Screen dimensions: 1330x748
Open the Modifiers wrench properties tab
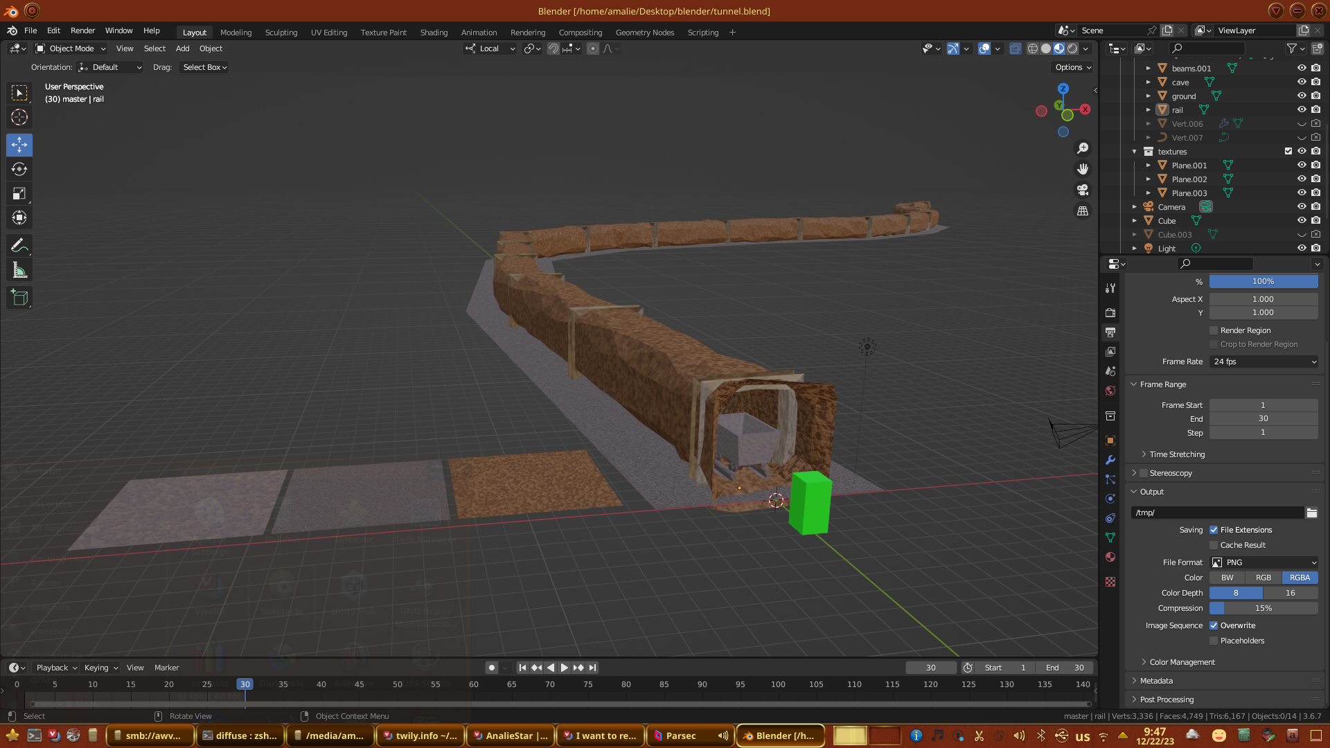(1110, 460)
